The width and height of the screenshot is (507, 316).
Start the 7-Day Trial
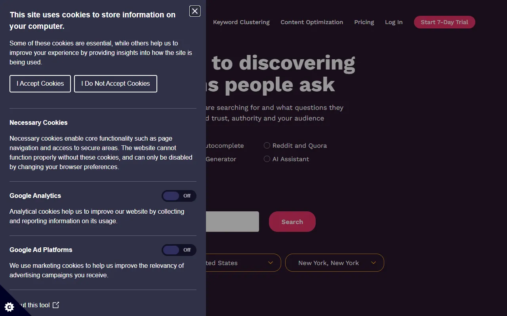(x=444, y=22)
